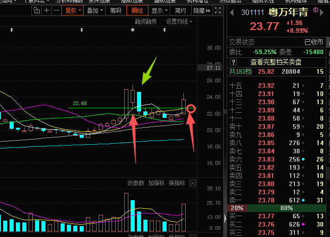Enter fullscreen chart view icon
Image resolution: width=330 pixels, height=237 pixels.
pyautogui.click(x=218, y=10)
